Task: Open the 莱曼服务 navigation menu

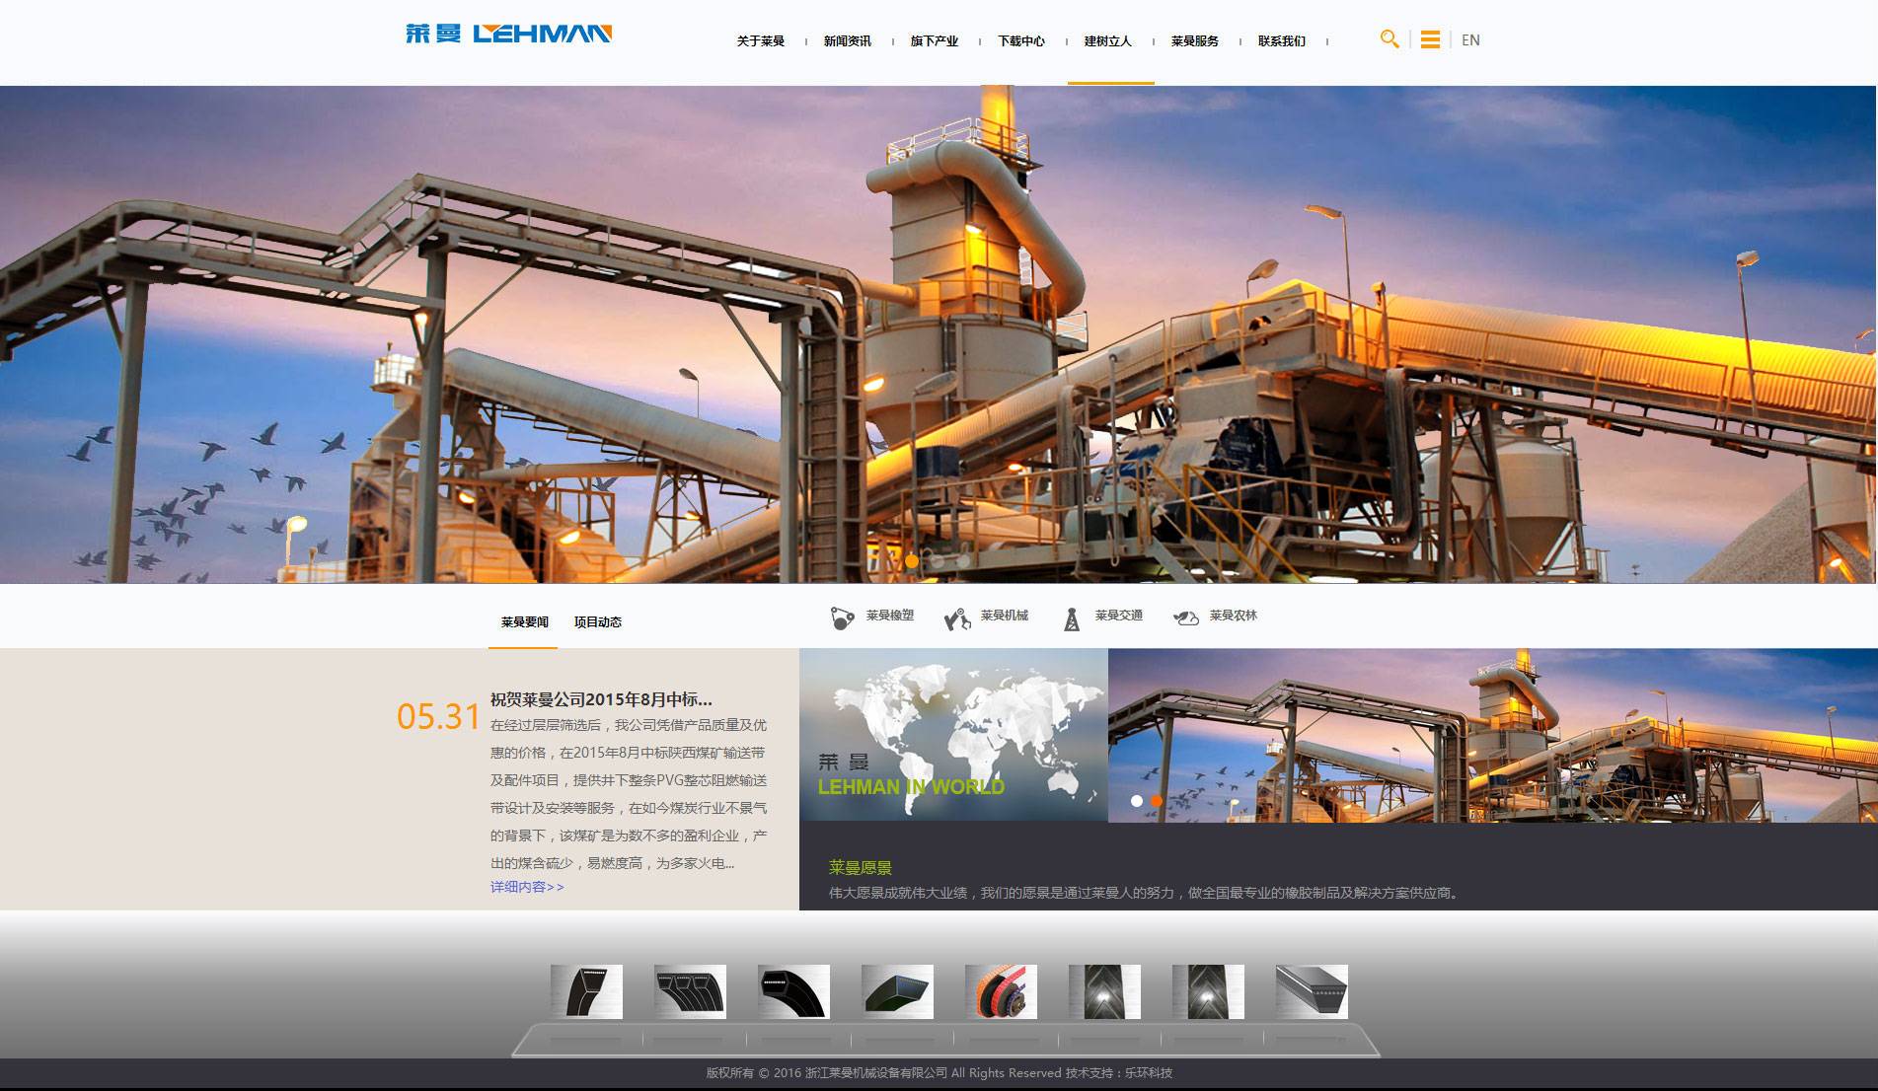Action: point(1194,41)
